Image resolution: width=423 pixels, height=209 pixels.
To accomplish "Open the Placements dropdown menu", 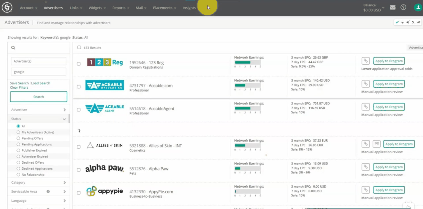I will 164,8.
